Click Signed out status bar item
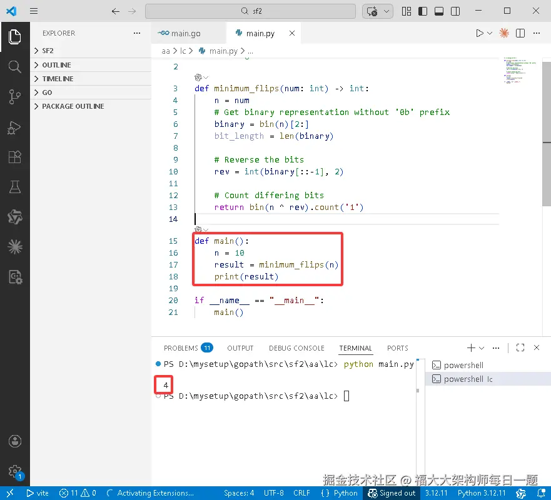This screenshot has height=500, width=551. [392, 493]
